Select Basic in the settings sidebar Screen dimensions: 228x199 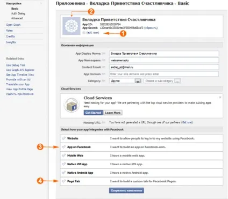tap(15, 9)
